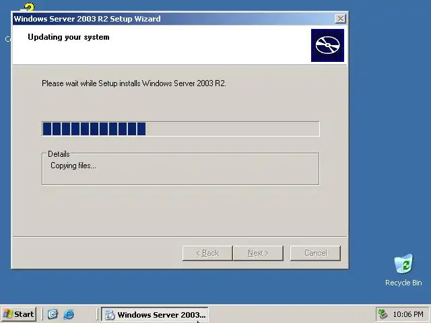Image resolution: width=431 pixels, height=323 pixels.
Task: Click the 10:06 PM system clock
Action: click(x=408, y=314)
